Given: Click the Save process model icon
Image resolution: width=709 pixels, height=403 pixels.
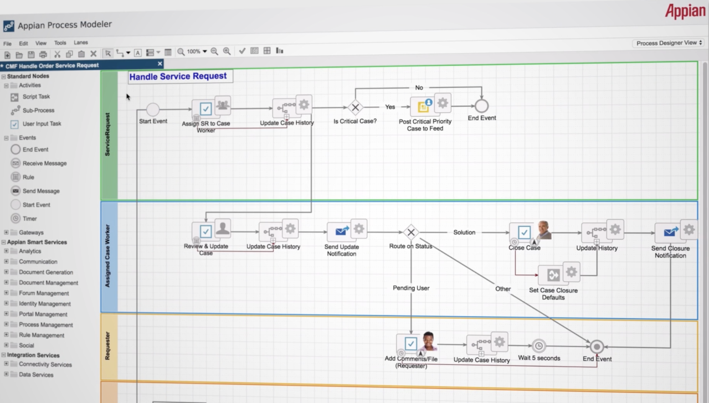Looking at the screenshot, I should coord(31,54).
